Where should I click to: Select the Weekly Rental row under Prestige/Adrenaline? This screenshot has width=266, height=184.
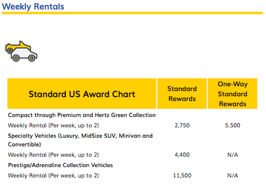(x=53, y=176)
